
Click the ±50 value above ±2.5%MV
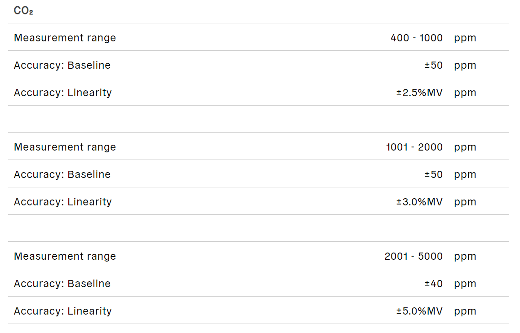coord(433,65)
